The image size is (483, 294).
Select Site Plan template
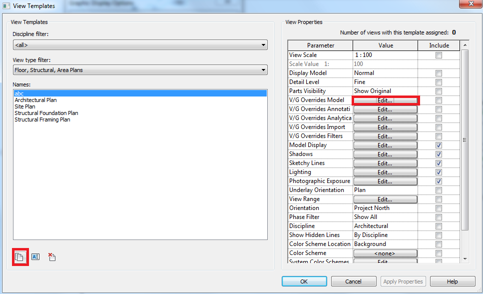click(x=25, y=106)
